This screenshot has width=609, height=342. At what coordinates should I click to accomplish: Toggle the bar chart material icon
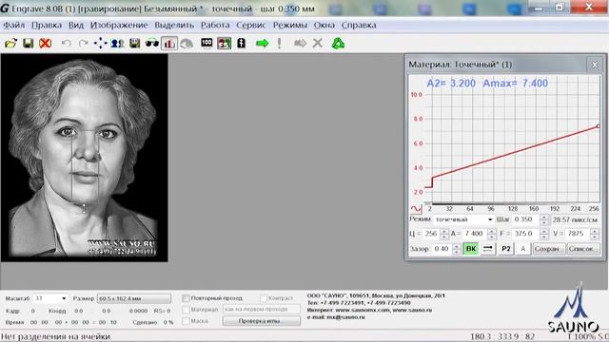[169, 43]
